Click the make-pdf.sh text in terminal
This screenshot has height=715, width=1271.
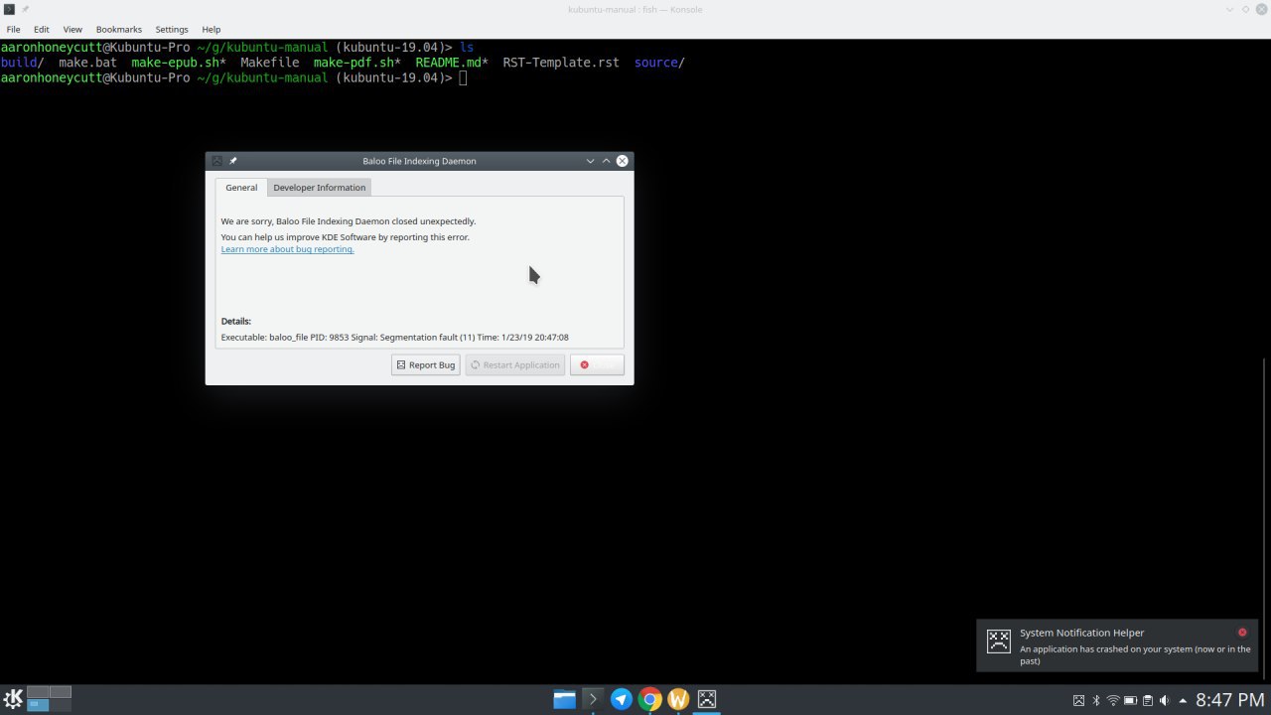[x=353, y=63]
